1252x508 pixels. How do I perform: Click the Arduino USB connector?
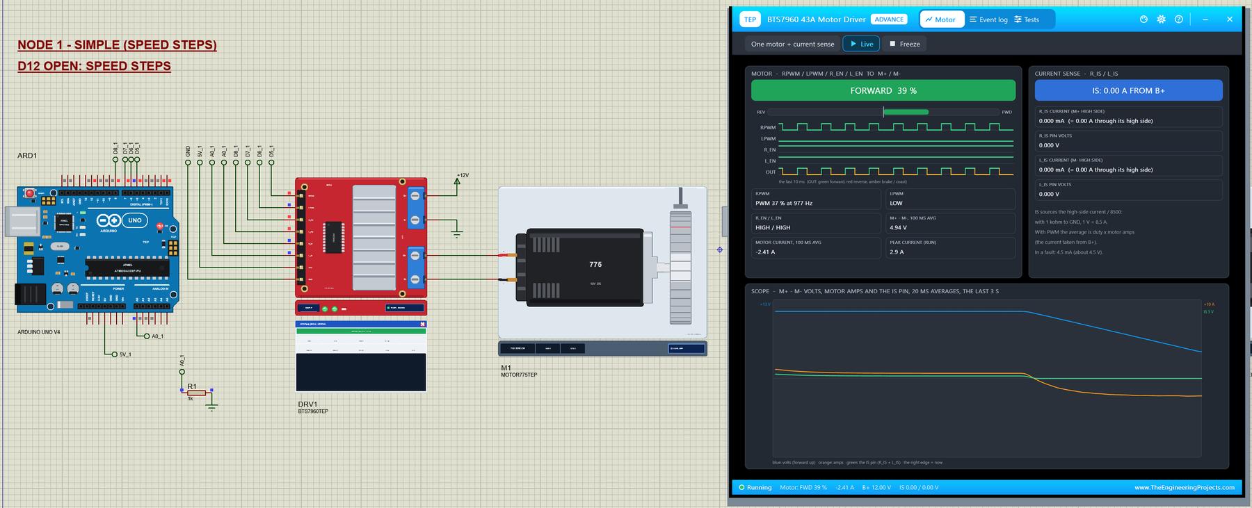23,222
